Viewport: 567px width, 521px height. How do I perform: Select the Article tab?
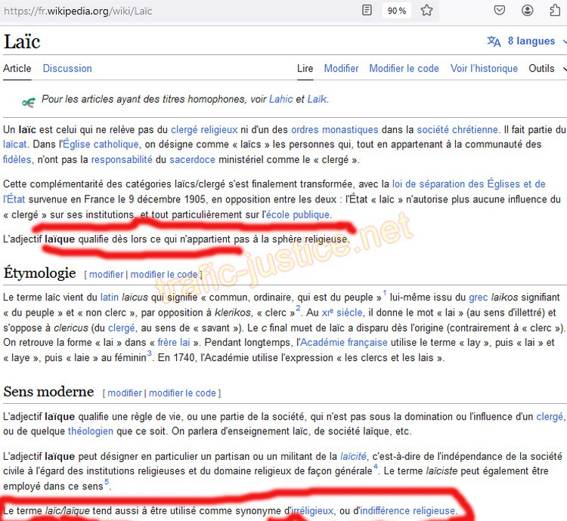[17, 68]
